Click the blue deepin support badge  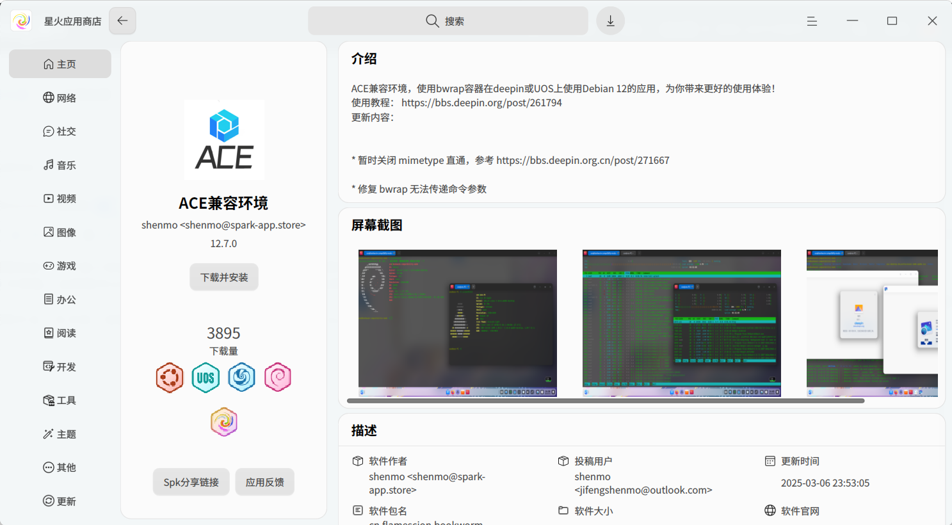241,378
